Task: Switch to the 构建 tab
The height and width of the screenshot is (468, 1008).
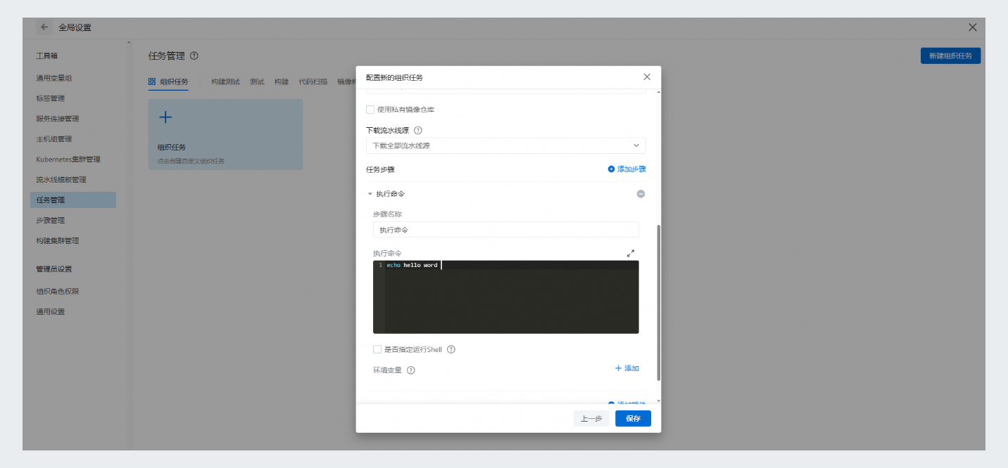Action: 282,82
